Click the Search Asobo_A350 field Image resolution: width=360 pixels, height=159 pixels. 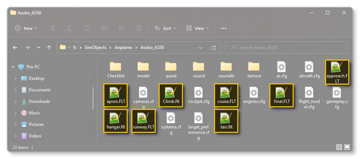click(287, 47)
